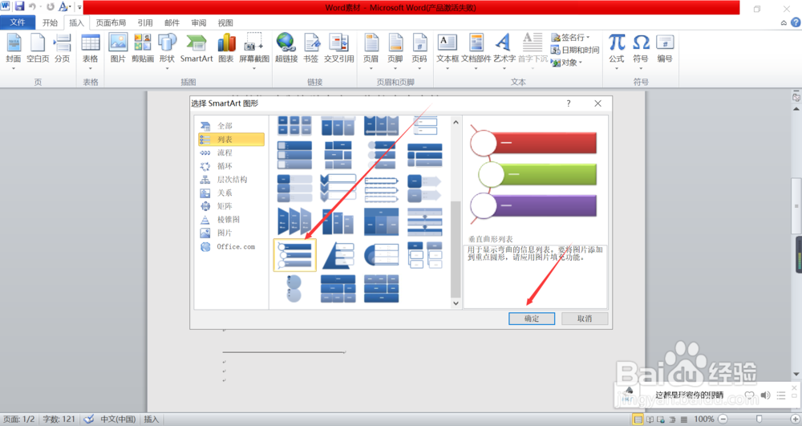Open the SmartArt dialog help button
Image resolution: width=802 pixels, height=426 pixels.
pyautogui.click(x=569, y=103)
